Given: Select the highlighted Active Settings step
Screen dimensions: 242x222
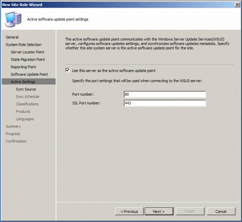Looking at the screenshot, I should click(29, 81).
